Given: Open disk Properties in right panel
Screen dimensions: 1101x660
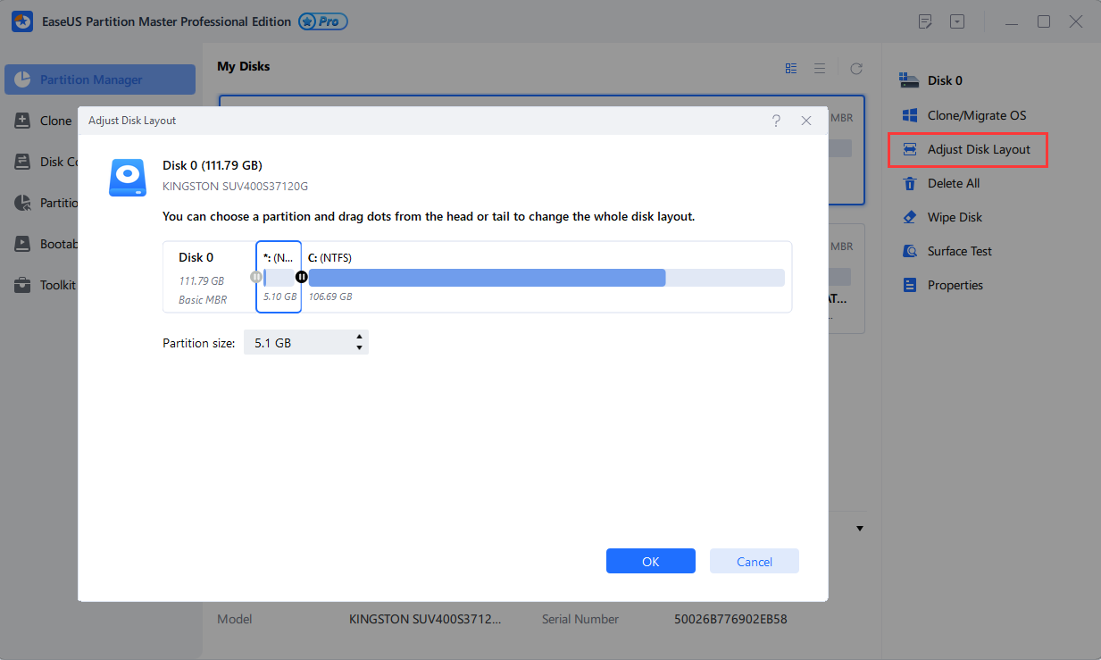Looking at the screenshot, I should (x=955, y=285).
